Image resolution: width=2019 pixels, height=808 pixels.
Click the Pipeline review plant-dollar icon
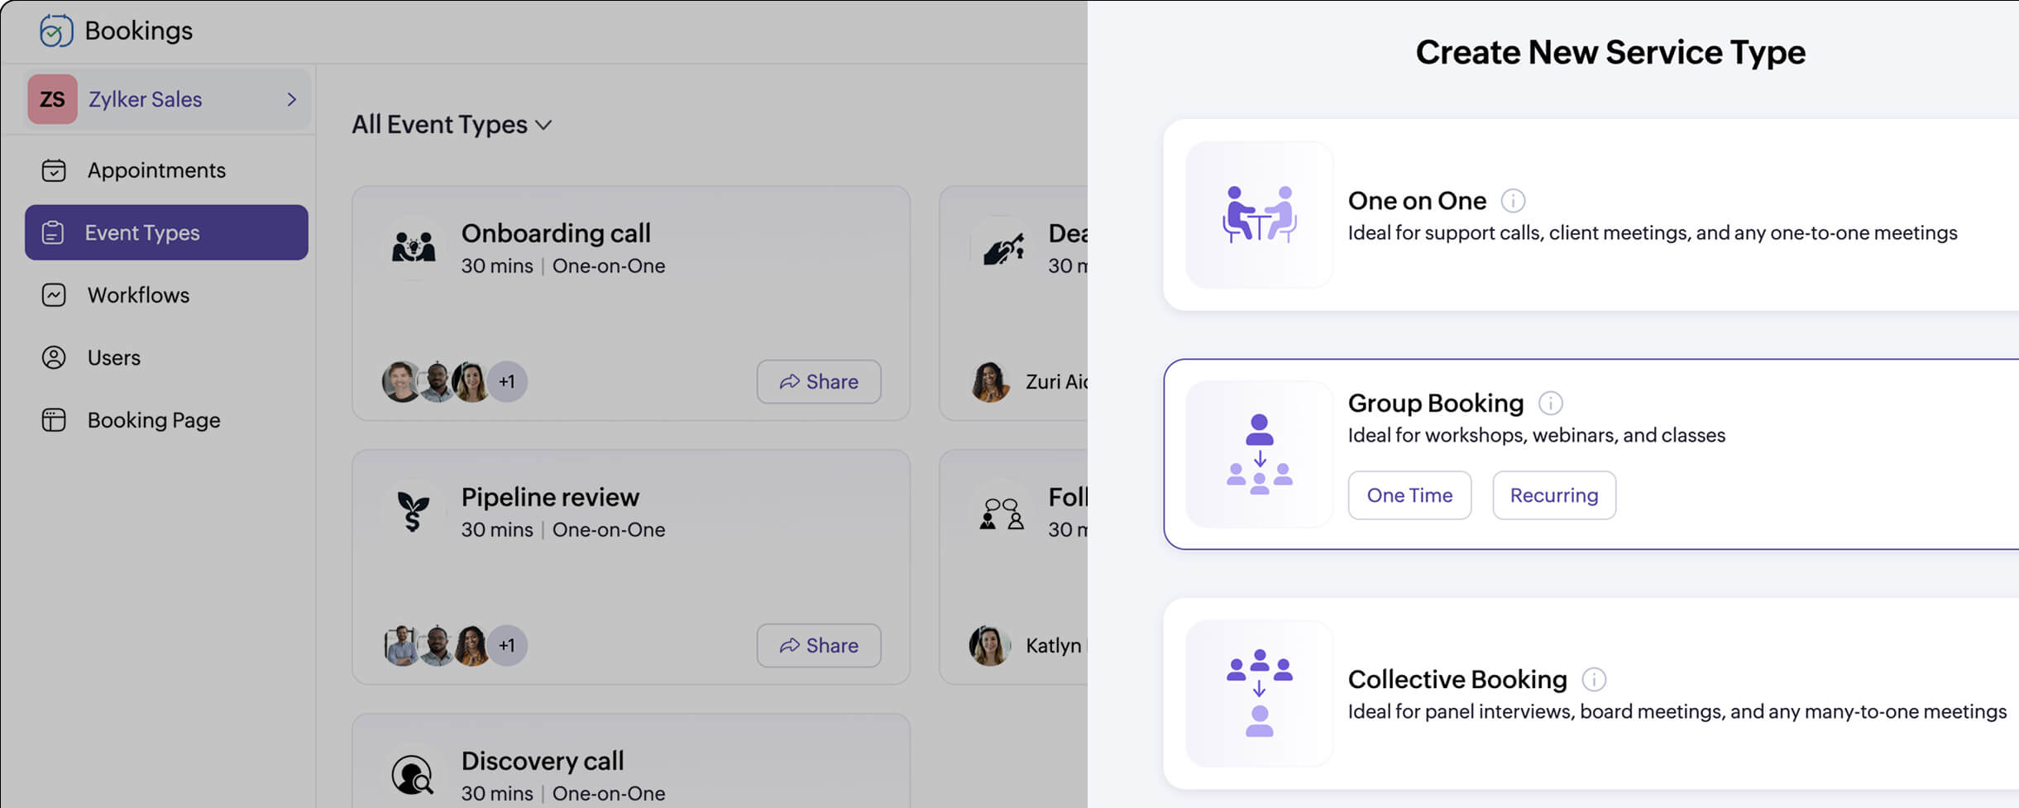pyautogui.click(x=414, y=510)
